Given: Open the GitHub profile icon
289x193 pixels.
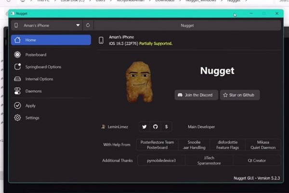Looking at the screenshot, I should (155, 127).
